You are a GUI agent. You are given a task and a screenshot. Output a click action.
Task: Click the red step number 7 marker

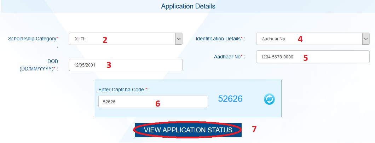[x=254, y=129]
